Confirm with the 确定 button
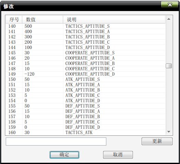Screen dimensions: 180x164 click(64, 155)
